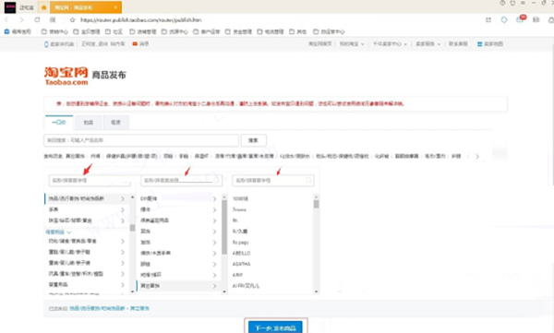Viewport: 554px width, 333px height.
Task: Open the 社区 bookmark folder
Action: (x=114, y=31)
